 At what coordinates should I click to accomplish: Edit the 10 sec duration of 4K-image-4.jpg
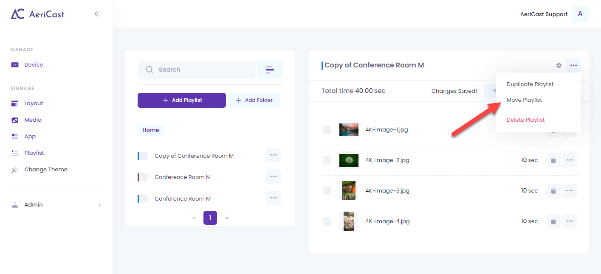[x=529, y=221]
